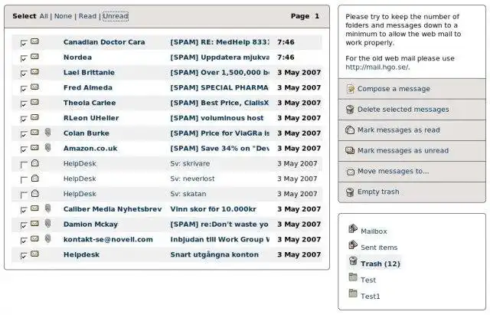Image resolution: width=490 pixels, height=315 pixels.
Task: Click the Mailbox folder icon
Action: click(x=352, y=229)
